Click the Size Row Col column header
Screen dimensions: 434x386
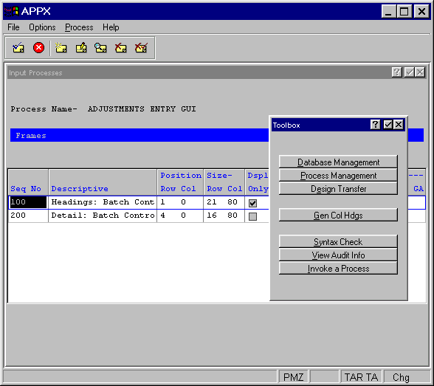[x=224, y=182]
